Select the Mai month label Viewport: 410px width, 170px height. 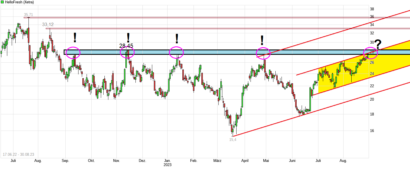point(266,161)
